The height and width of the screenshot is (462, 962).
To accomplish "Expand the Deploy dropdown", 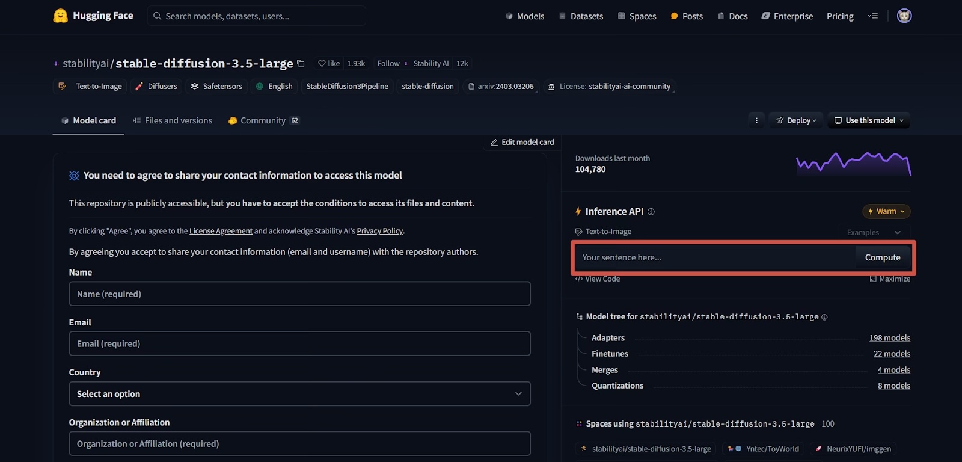I will (x=796, y=120).
